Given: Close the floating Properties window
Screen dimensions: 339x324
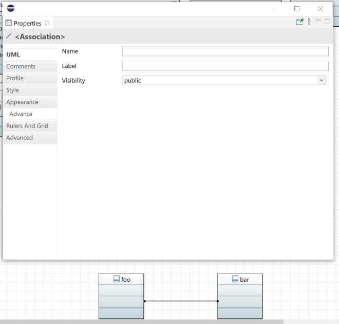Looking at the screenshot, I should 321,9.
